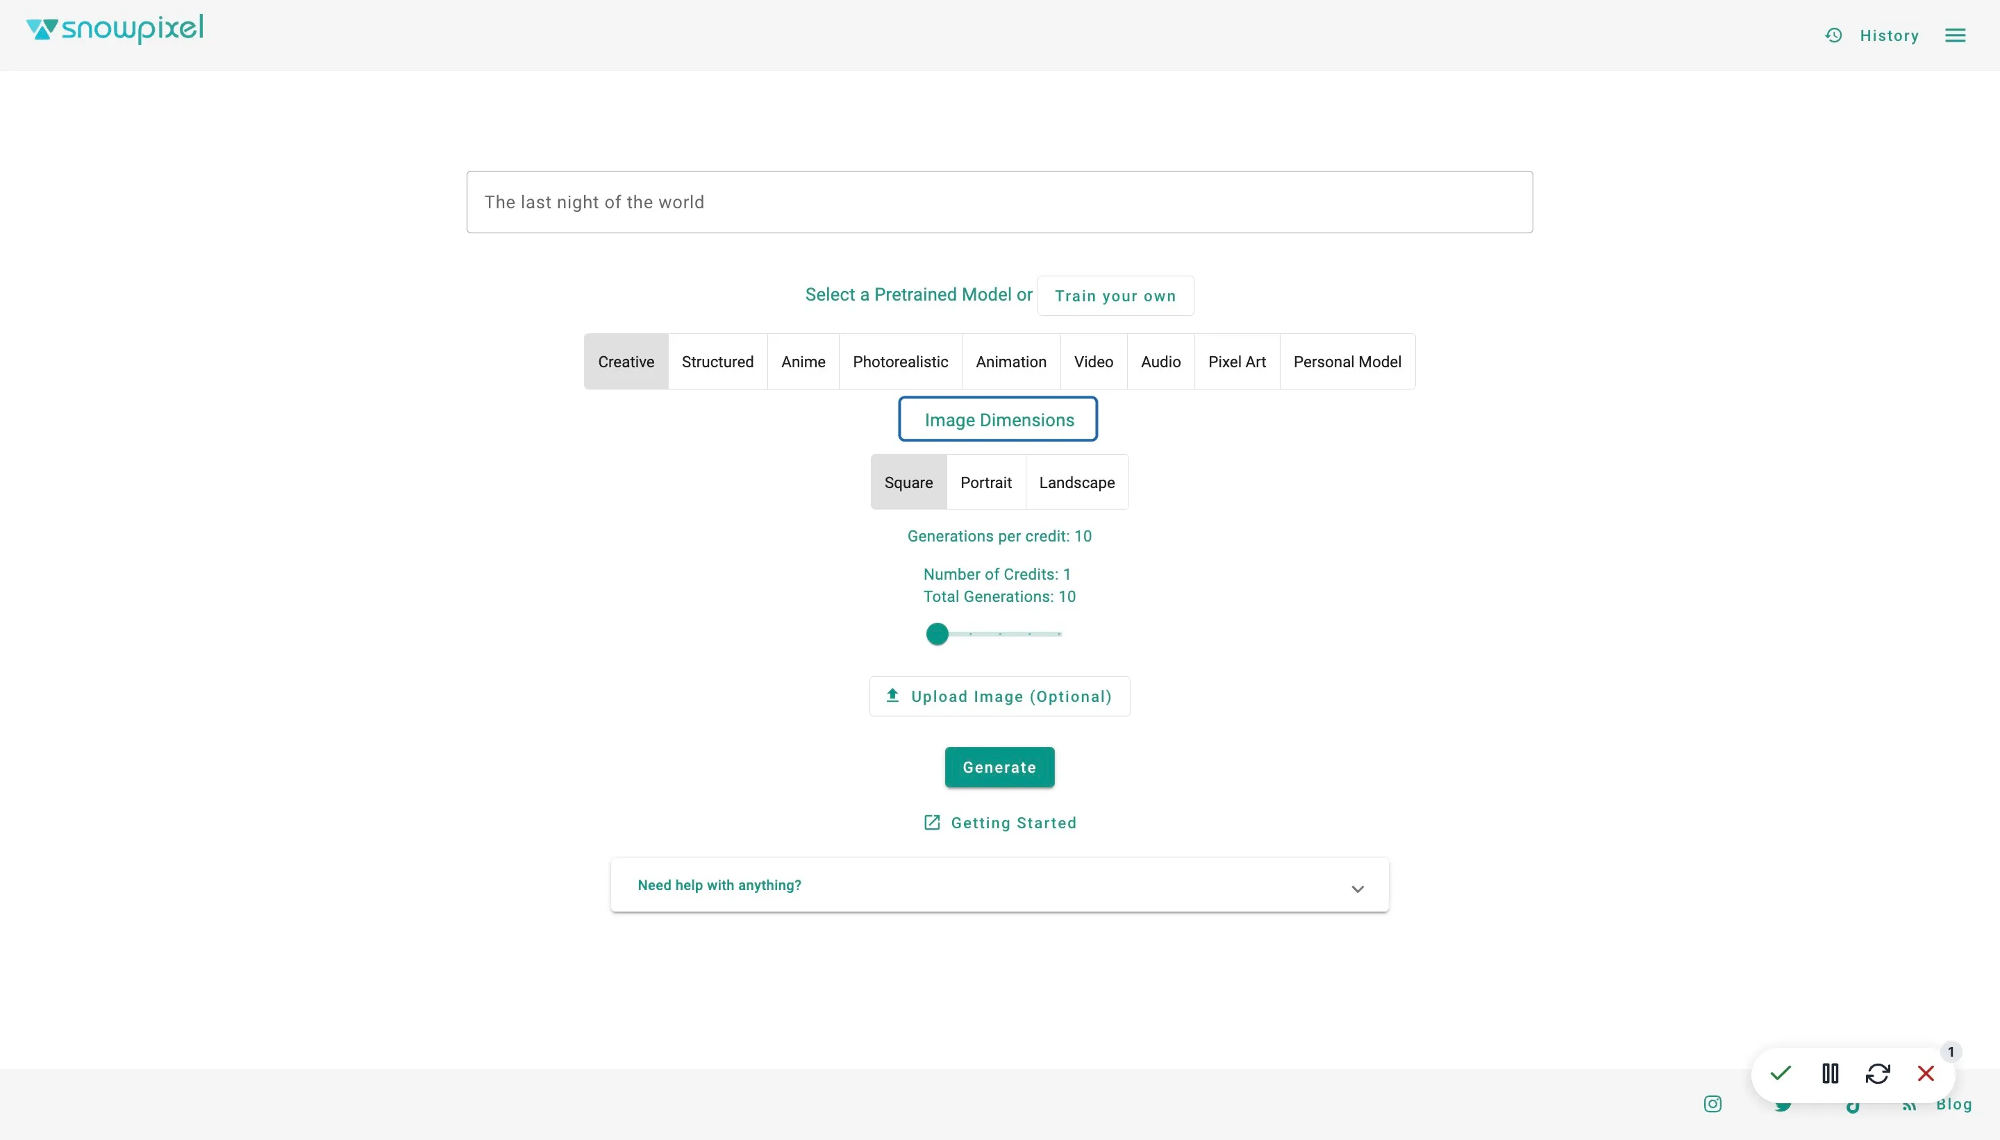Click the green checkmark icon

[1781, 1073]
